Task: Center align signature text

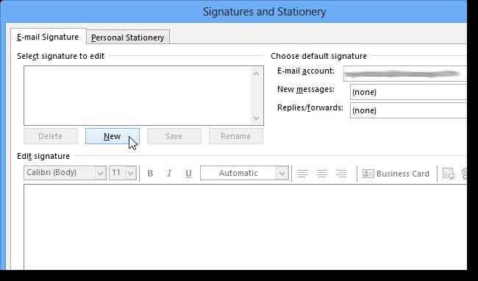Action: coord(322,174)
